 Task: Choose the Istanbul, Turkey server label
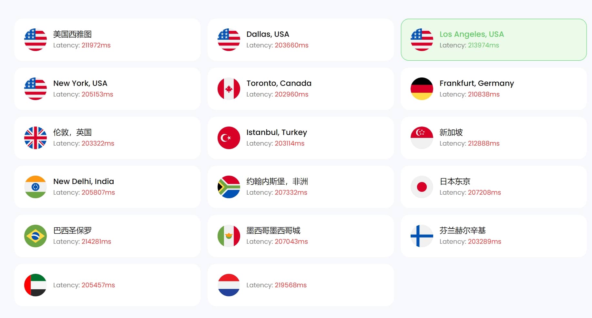coord(276,132)
